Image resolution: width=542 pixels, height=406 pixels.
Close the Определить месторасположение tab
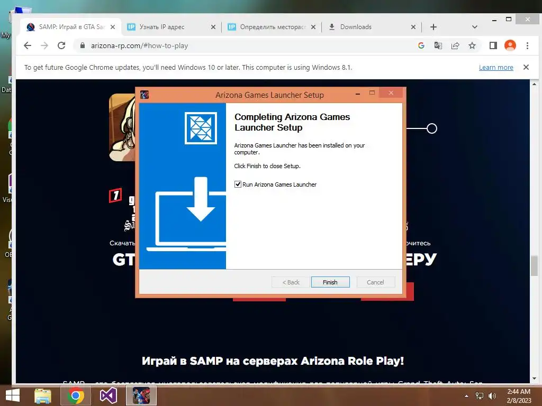313,27
